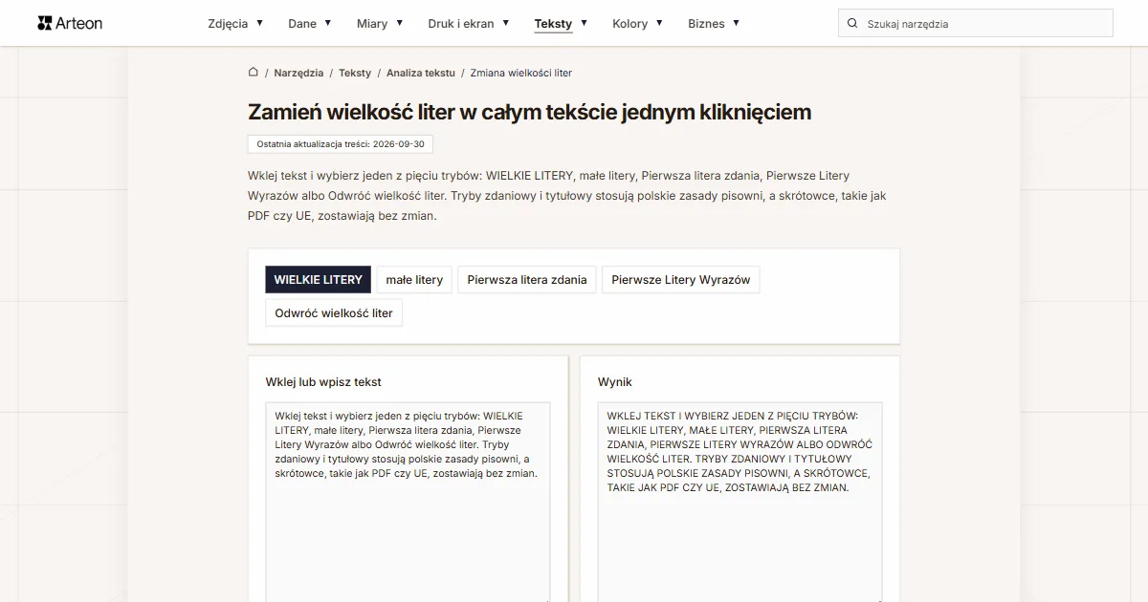Open the Dane menu
The height and width of the screenshot is (602, 1148).
pos(302,24)
